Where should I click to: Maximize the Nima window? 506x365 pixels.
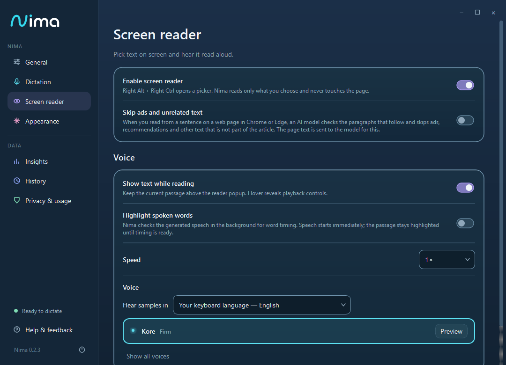(x=477, y=12)
